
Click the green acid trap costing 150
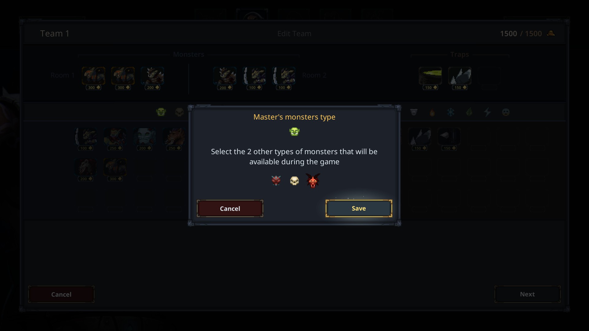point(430,76)
